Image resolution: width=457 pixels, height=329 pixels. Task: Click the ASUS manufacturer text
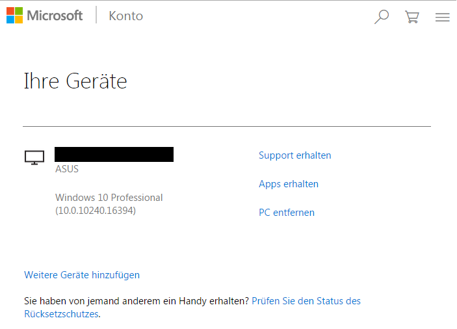[x=67, y=169]
